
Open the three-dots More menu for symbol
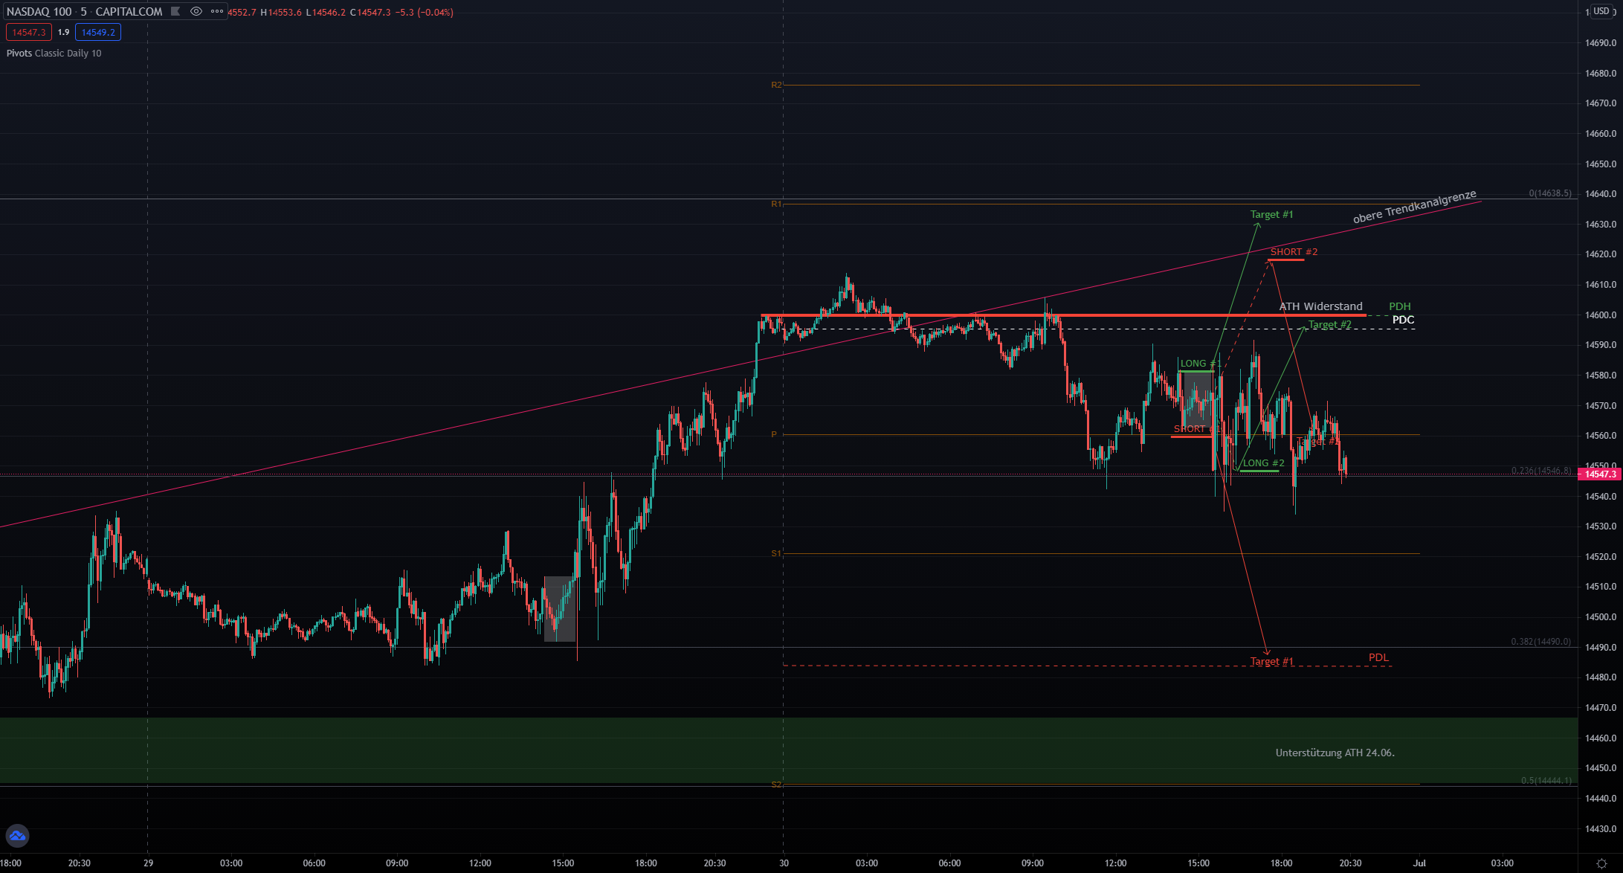tap(217, 12)
